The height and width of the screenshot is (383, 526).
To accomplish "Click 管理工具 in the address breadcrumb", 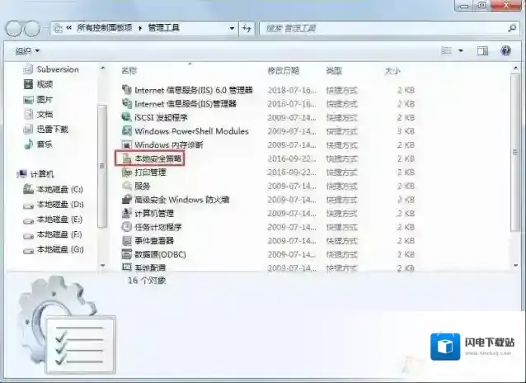I will point(163,28).
